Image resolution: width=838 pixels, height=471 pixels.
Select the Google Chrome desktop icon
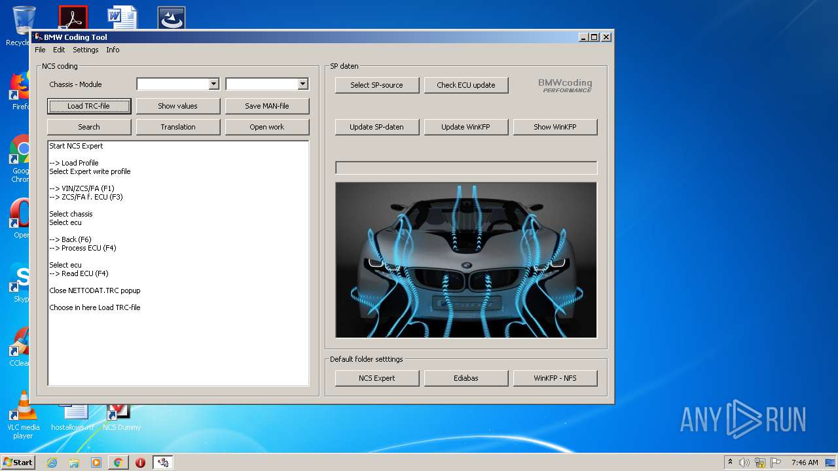tap(20, 159)
